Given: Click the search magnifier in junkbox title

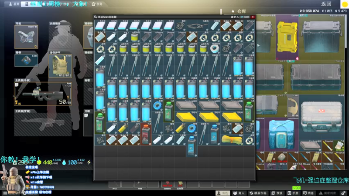Looking at the screenshot, I should [x=96, y=17].
